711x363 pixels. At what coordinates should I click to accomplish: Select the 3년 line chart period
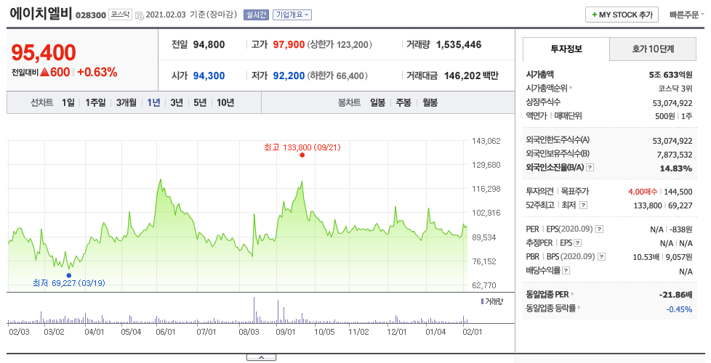point(177,103)
